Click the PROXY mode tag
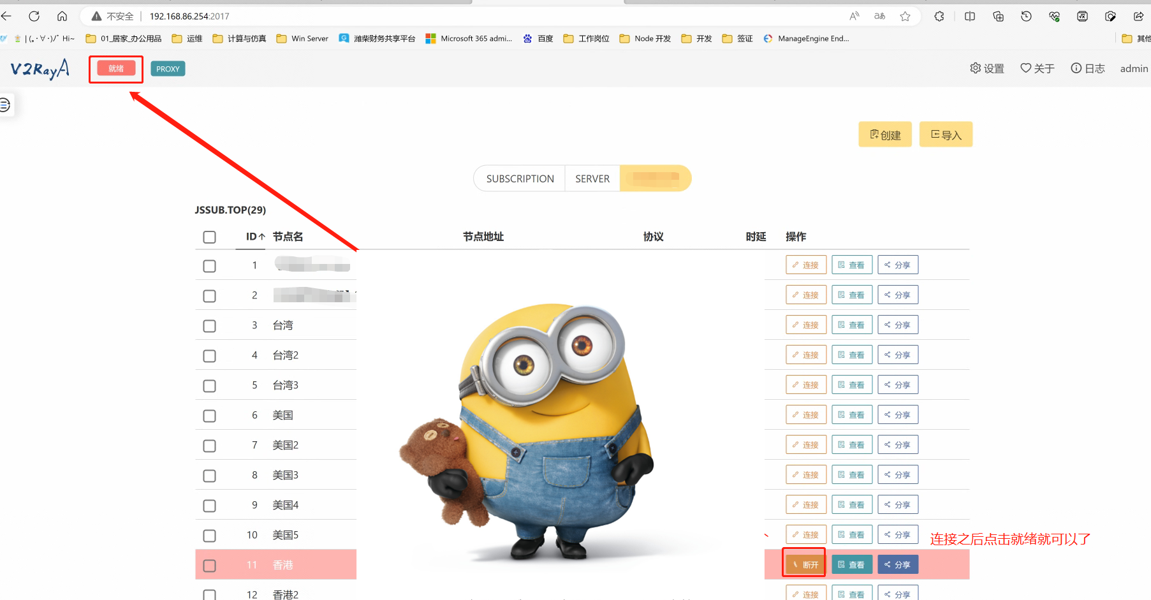 click(x=168, y=69)
